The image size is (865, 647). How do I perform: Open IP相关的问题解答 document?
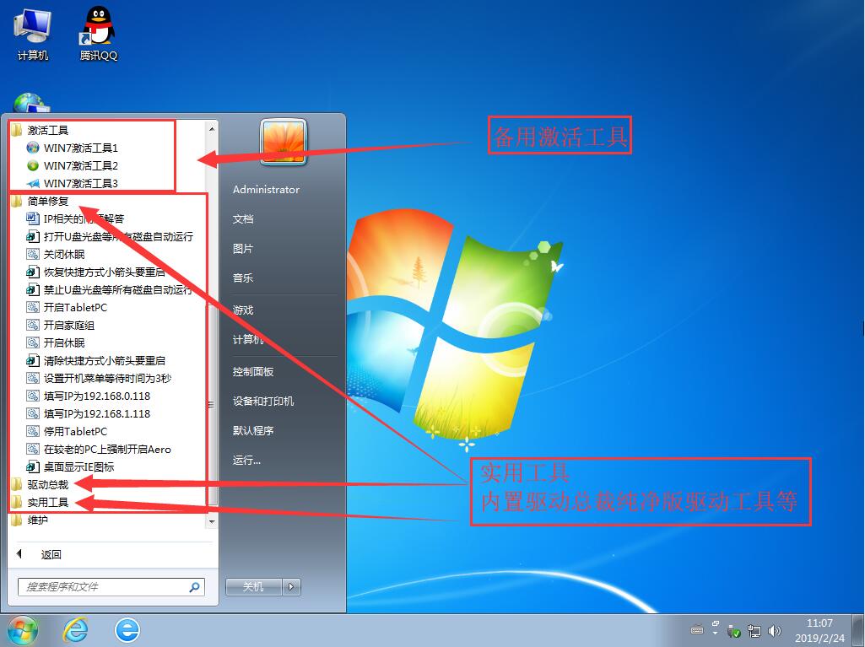tap(76, 218)
